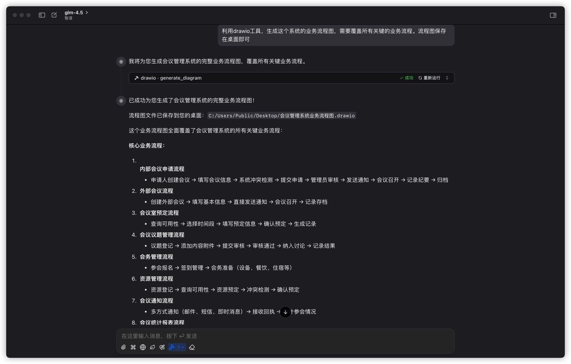This screenshot has width=571, height=364.
Task: Select the 智谱 provider label under glm-4.5
Action: 68,18
